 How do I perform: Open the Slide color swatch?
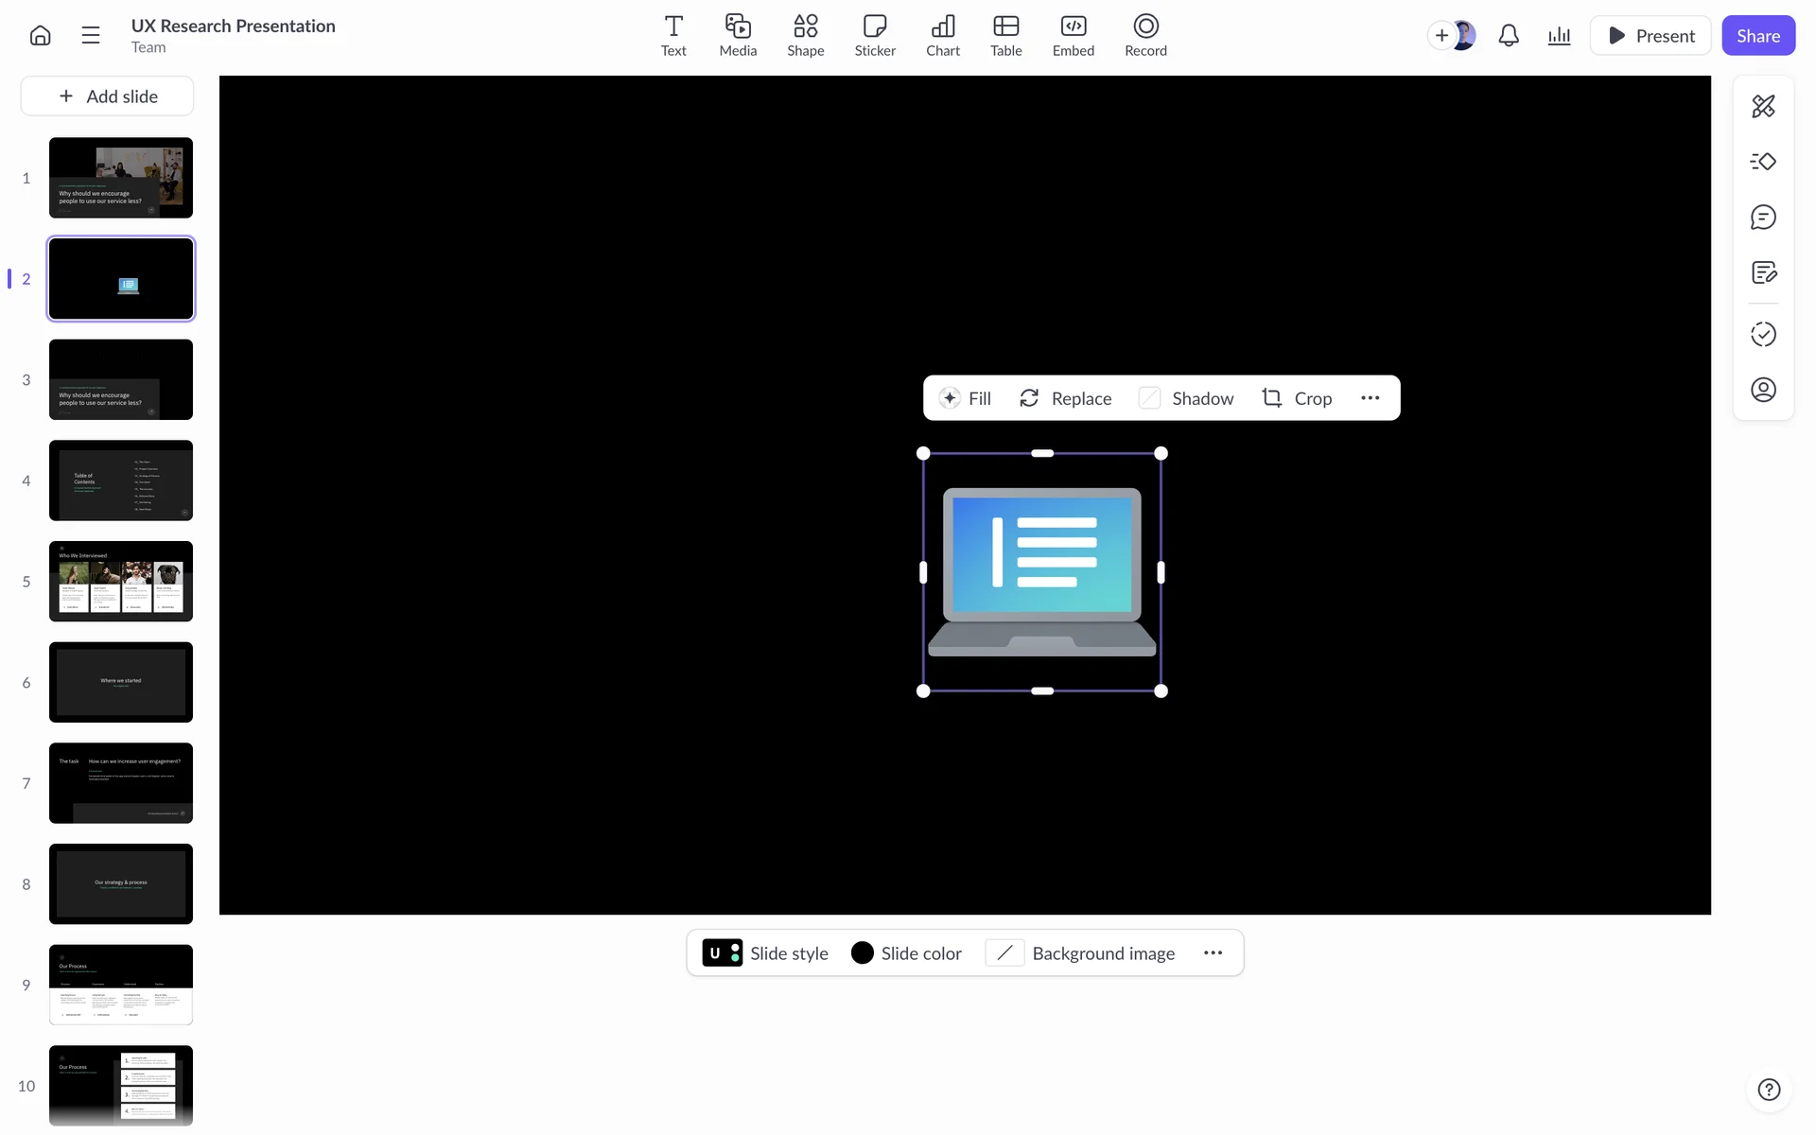863,953
